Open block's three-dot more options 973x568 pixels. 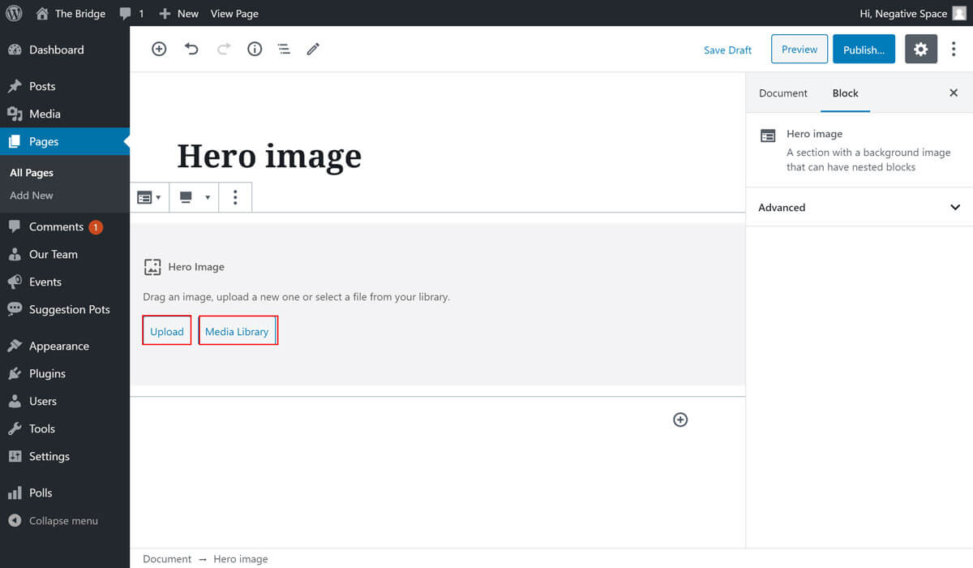(x=235, y=197)
